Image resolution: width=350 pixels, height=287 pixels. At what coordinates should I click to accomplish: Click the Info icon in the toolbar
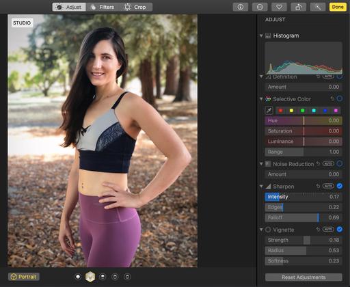click(x=241, y=7)
